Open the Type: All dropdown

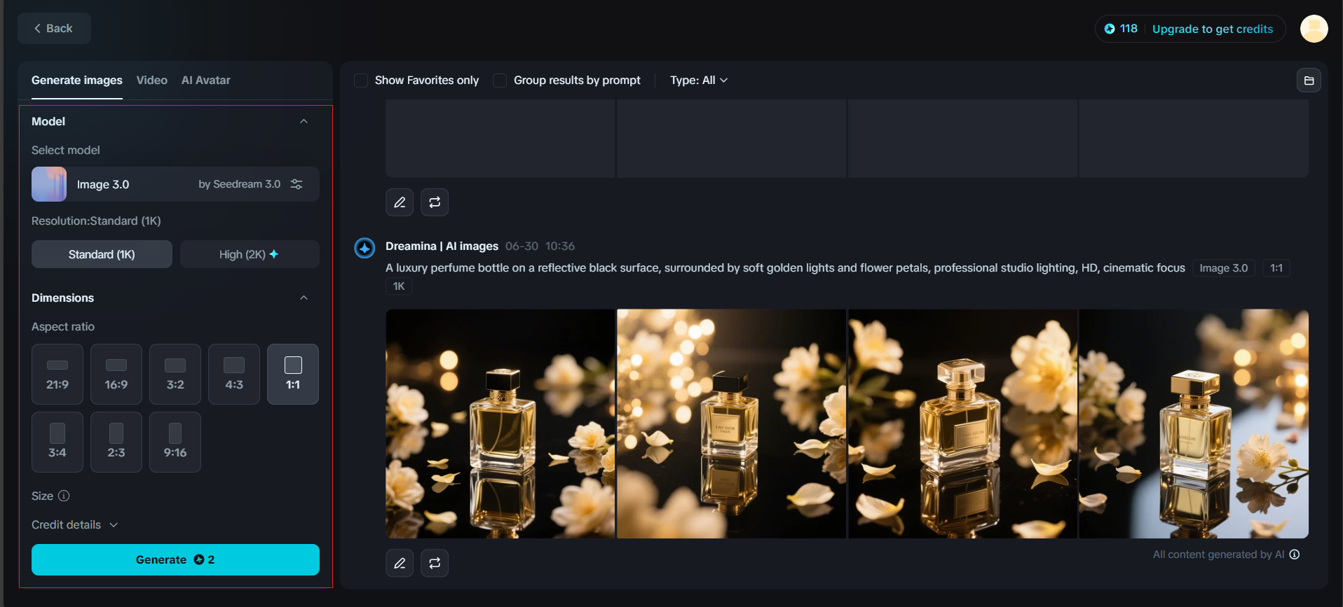click(699, 81)
